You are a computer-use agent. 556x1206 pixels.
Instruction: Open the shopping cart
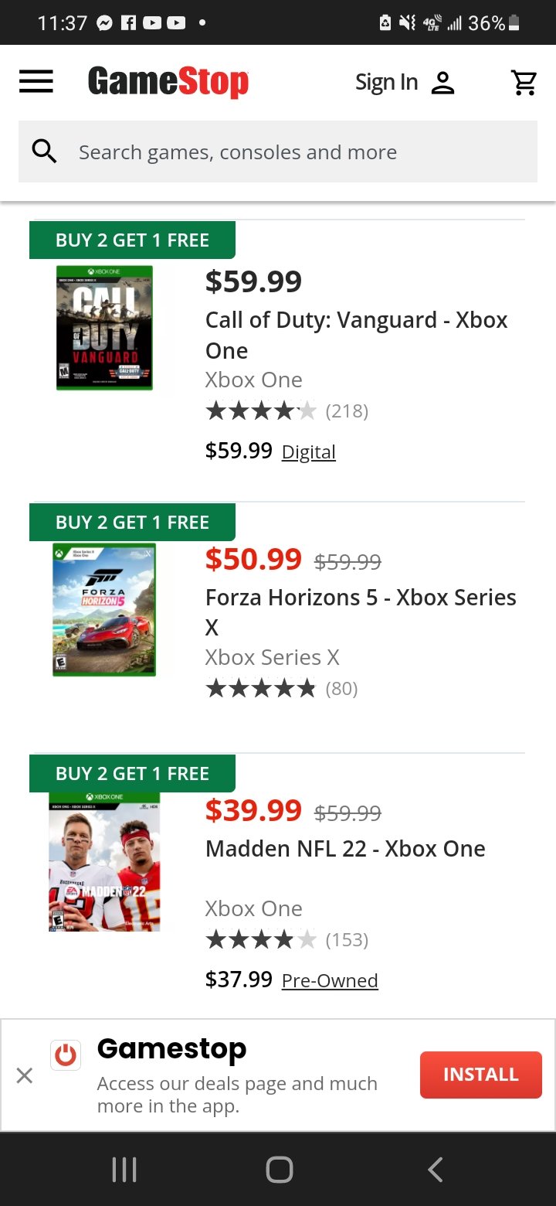[x=524, y=82]
